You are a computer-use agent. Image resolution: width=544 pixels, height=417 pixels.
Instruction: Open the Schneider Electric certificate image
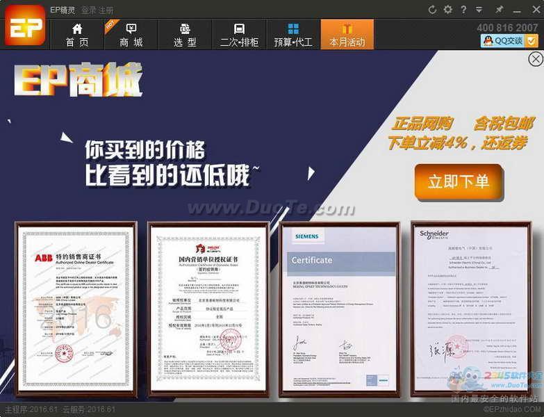coord(471,309)
